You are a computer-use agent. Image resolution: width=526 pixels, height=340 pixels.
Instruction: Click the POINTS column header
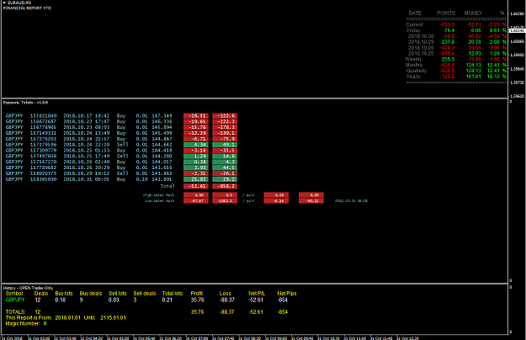(x=446, y=13)
